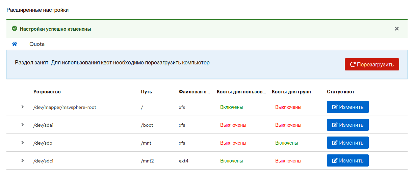Expand the /dev/sdc1 row chevron

[x=23, y=160]
